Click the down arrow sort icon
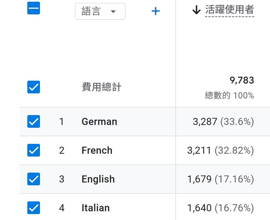 point(196,11)
